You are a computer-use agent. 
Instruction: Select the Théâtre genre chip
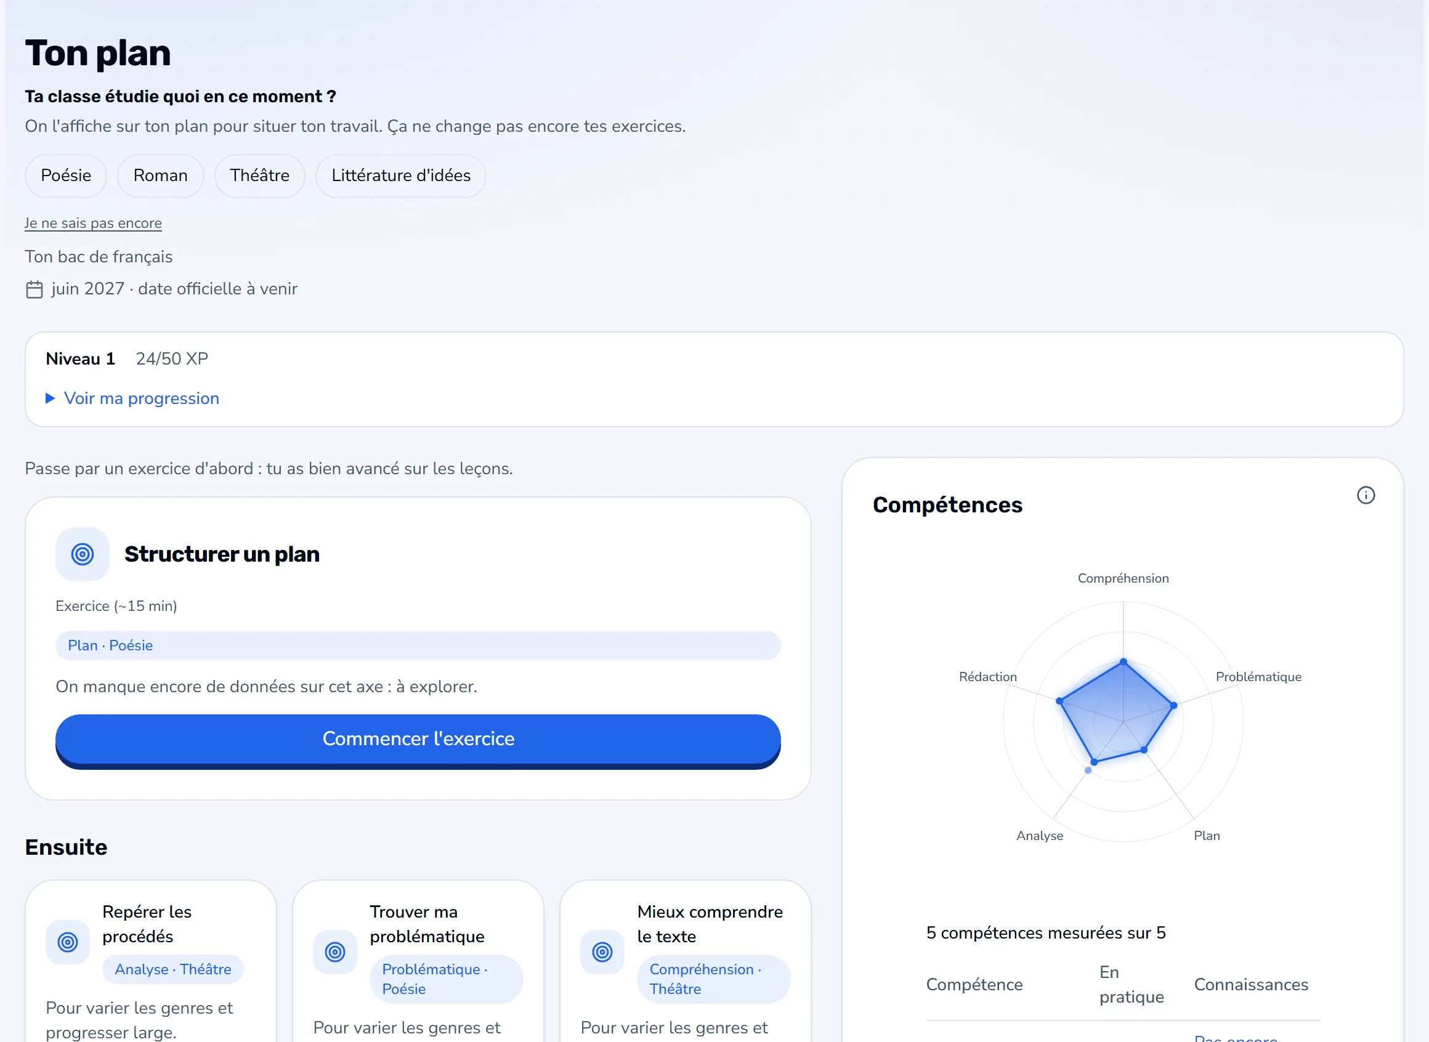(x=259, y=176)
